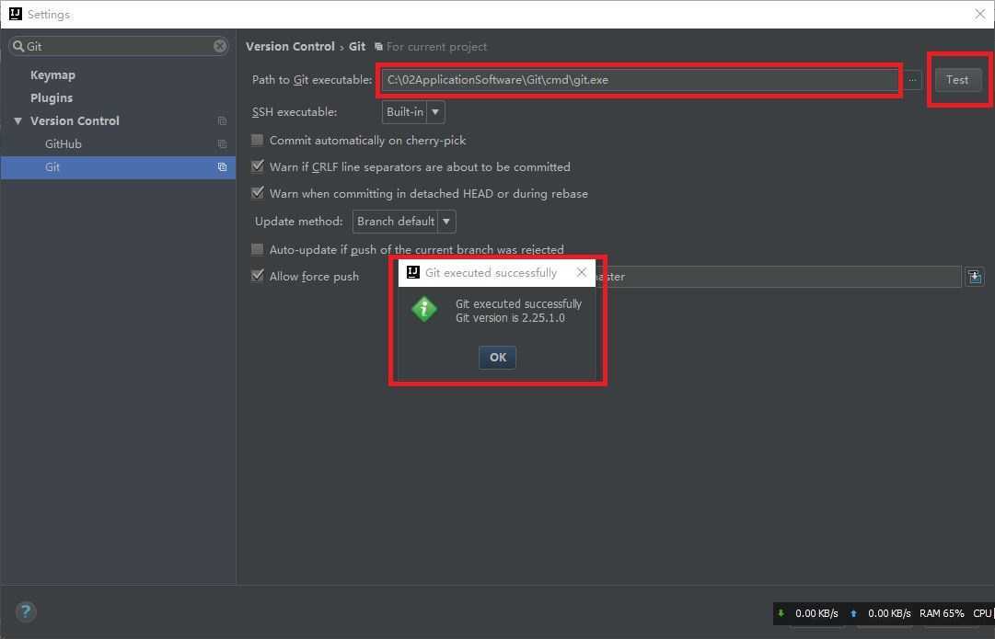Screen dimensions: 995x639
Task: Click the download speed indicator
Action: point(808,613)
